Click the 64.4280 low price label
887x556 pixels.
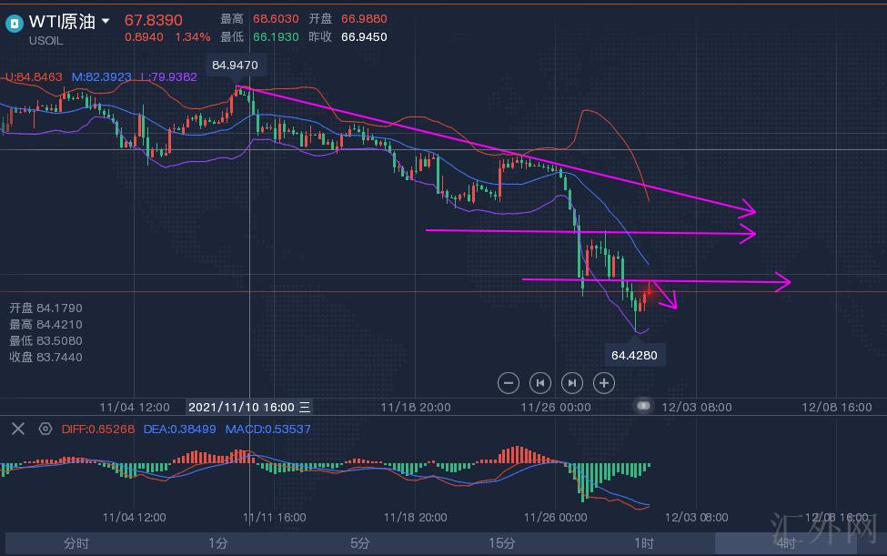(634, 355)
